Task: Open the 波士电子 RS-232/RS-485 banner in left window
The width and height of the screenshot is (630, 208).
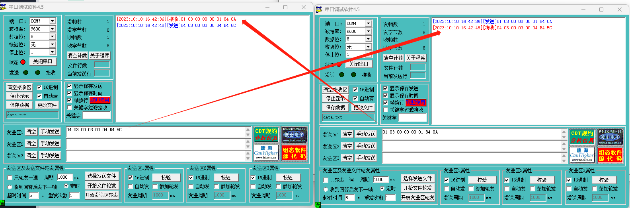Action: click(294, 134)
